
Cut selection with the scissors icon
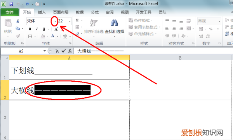[x=18, y=21]
